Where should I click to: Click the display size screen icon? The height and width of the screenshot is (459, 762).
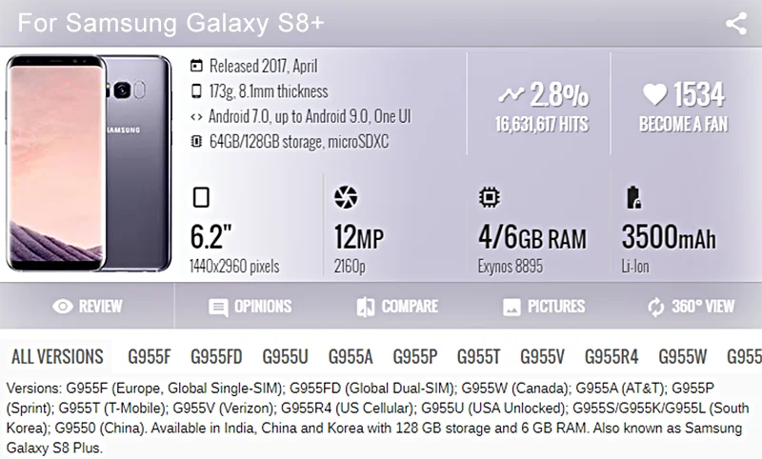pos(201,197)
